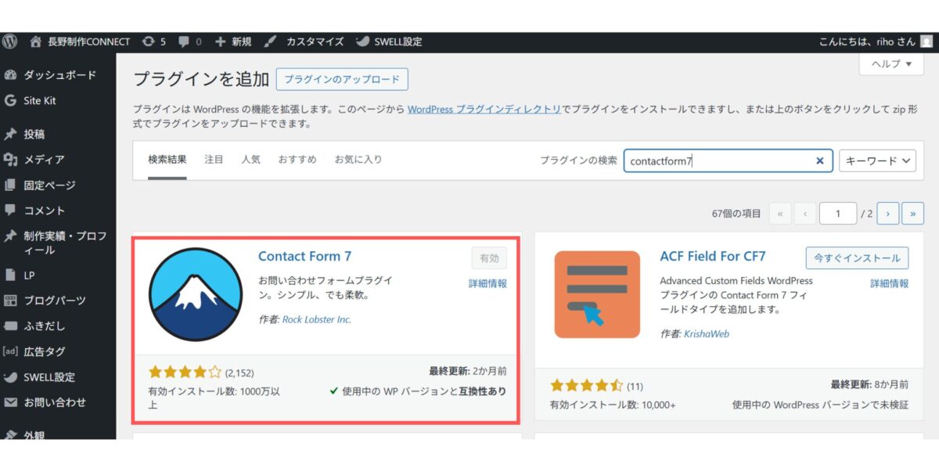
Task: Click the user avatar in admin bar
Action: click(x=926, y=41)
